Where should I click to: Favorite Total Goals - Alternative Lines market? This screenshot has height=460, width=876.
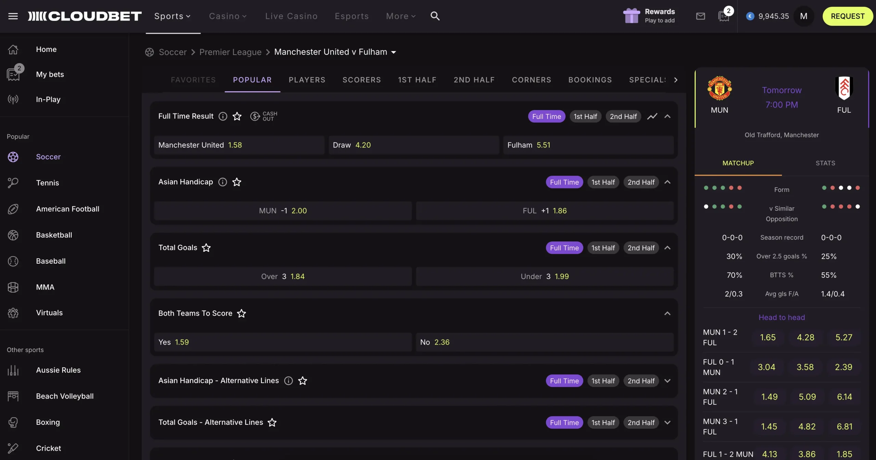pos(272,422)
